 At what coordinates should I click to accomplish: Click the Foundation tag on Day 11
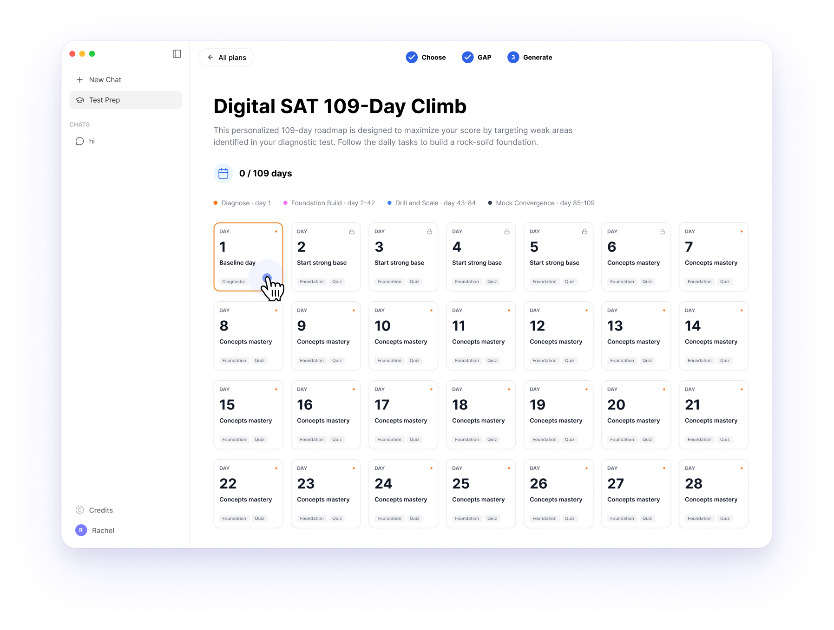(x=467, y=361)
